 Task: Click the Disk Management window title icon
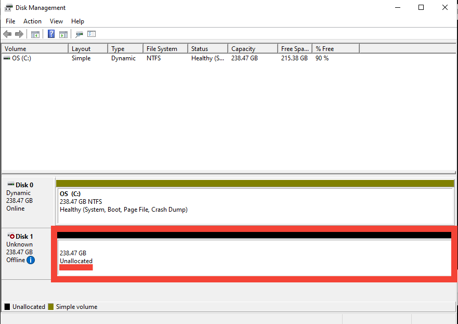8,7
